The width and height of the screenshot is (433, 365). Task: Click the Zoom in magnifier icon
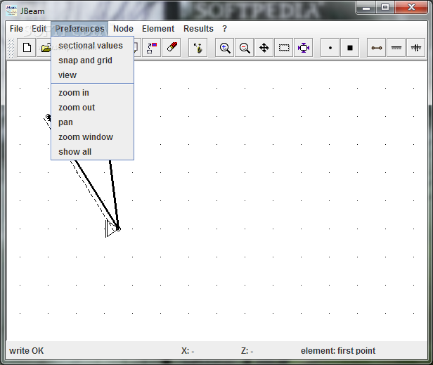pyautogui.click(x=224, y=48)
